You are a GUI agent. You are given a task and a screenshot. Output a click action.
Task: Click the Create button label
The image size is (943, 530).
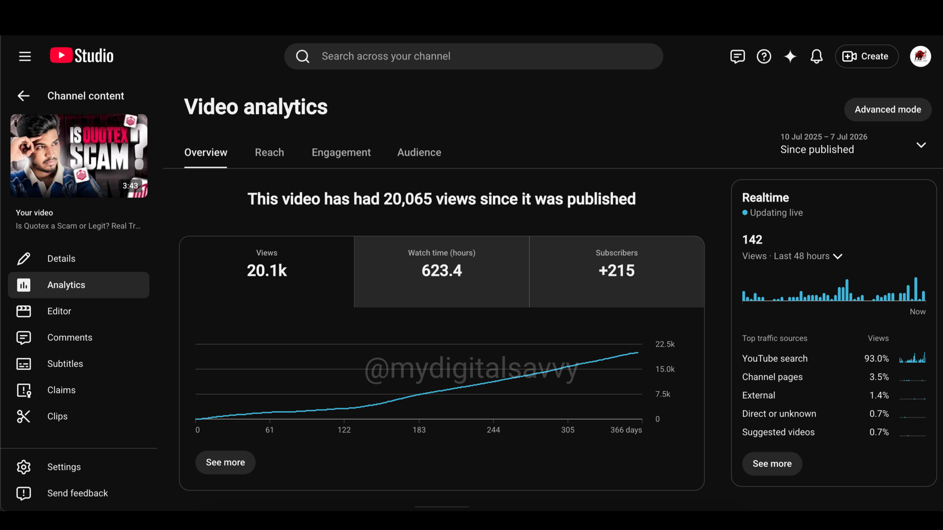point(875,57)
